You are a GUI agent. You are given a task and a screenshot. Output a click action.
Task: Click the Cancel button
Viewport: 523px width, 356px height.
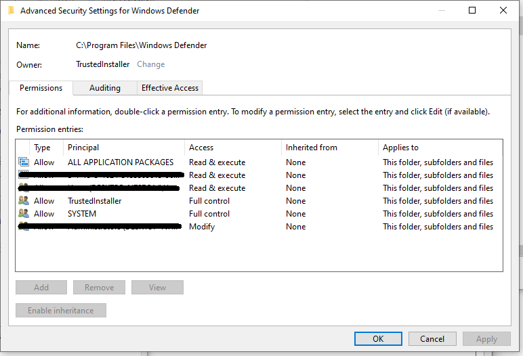point(432,338)
